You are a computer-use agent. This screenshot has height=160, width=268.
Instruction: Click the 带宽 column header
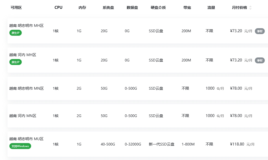coord(187,8)
